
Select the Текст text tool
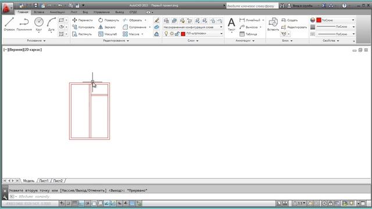(x=231, y=24)
